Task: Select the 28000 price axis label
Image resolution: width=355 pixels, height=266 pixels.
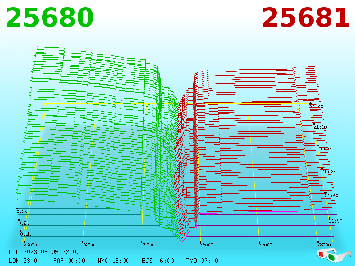Action: (x=324, y=245)
